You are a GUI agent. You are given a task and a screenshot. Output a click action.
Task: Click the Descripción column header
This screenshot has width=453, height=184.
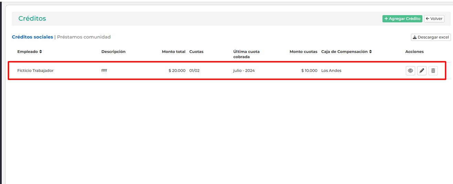tap(113, 52)
